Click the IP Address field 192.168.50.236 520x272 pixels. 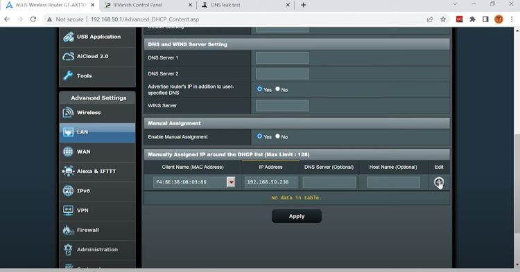pyautogui.click(x=271, y=182)
